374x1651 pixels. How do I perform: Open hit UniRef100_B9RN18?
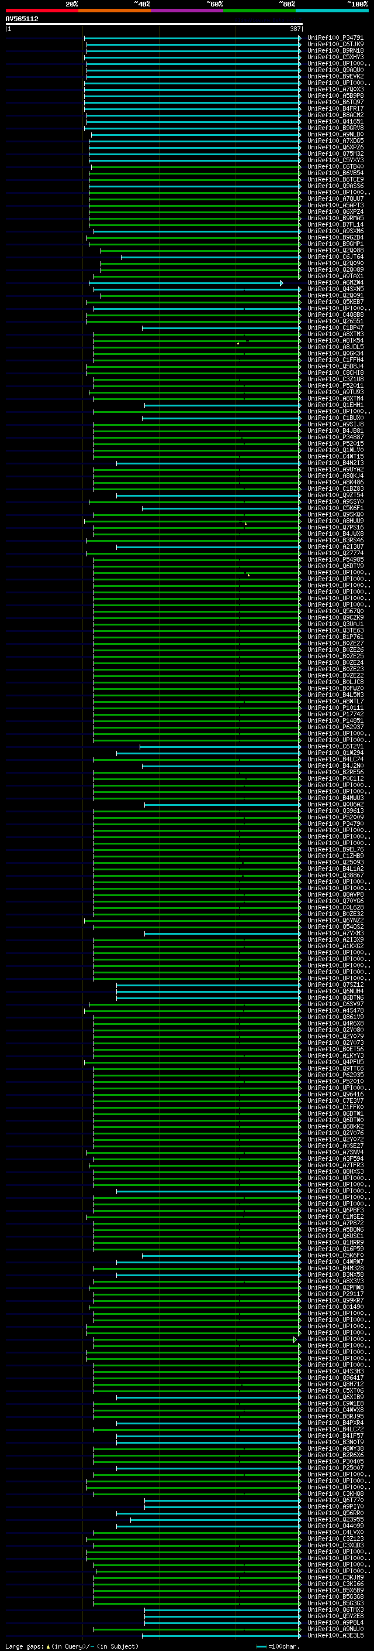point(335,50)
